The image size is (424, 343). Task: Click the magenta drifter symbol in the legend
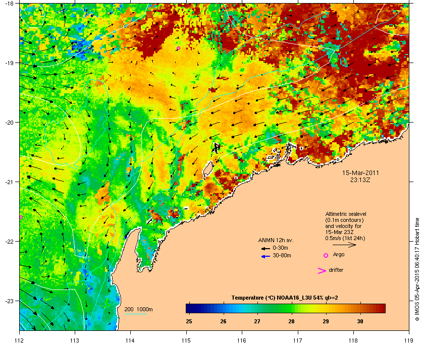point(322,271)
